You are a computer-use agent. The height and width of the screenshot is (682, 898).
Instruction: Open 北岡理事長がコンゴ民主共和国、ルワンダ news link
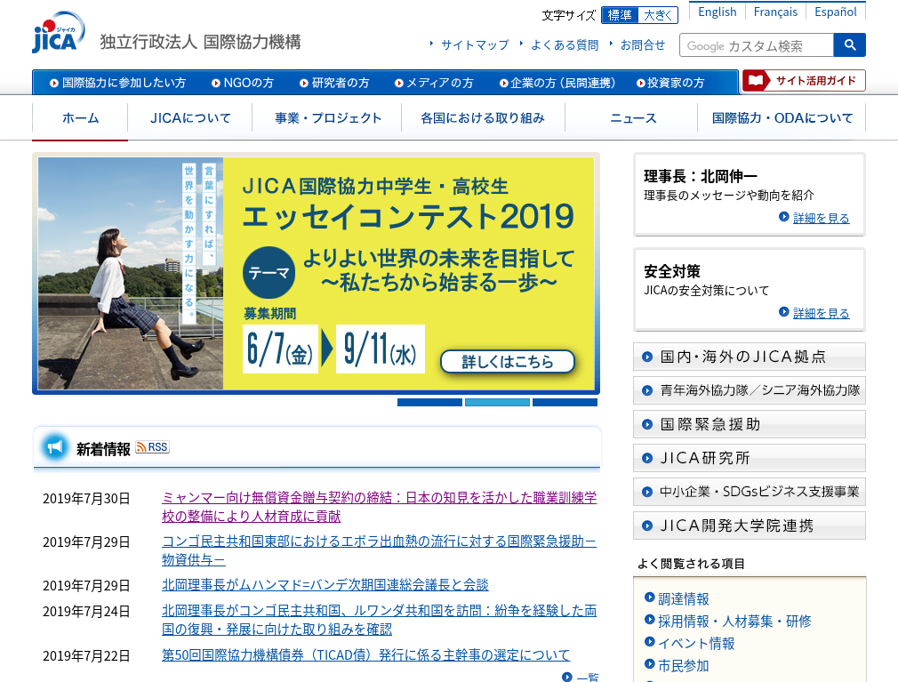pyautogui.click(x=379, y=620)
